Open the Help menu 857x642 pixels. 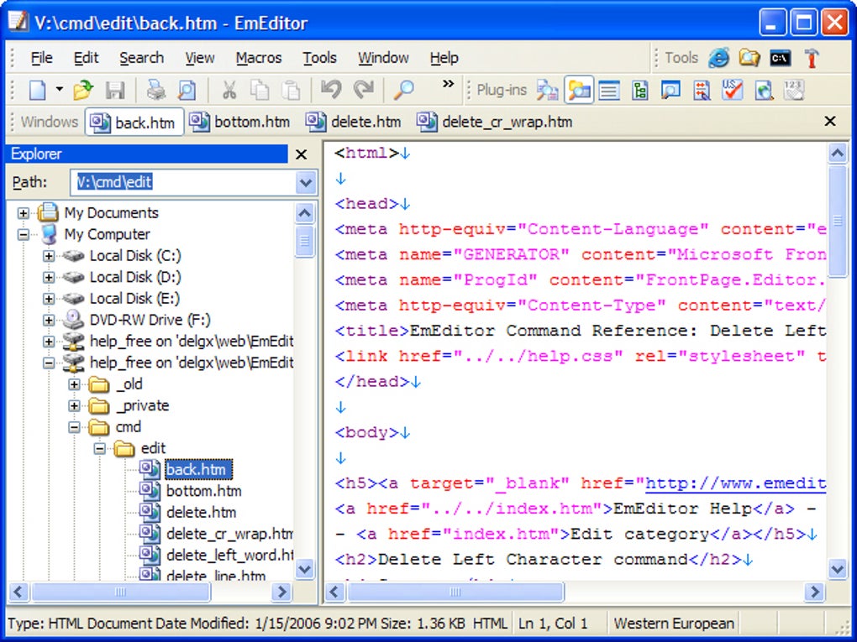click(444, 58)
